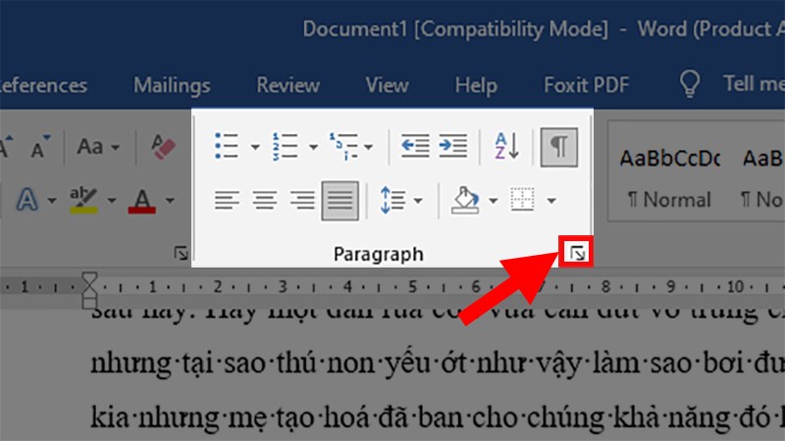
Task: Clear all formatting with eraser icon
Action: click(x=163, y=147)
